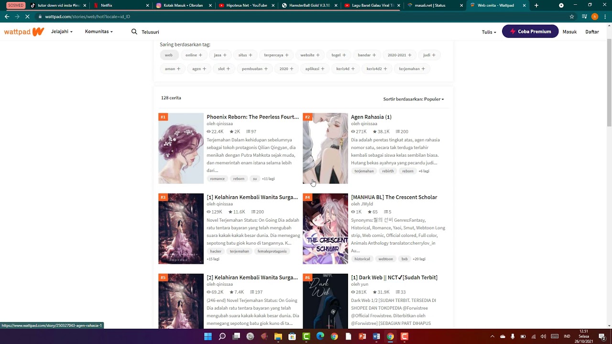Open story title 'Agen Rahasia (1)'
This screenshot has width=612, height=344.
point(371,117)
